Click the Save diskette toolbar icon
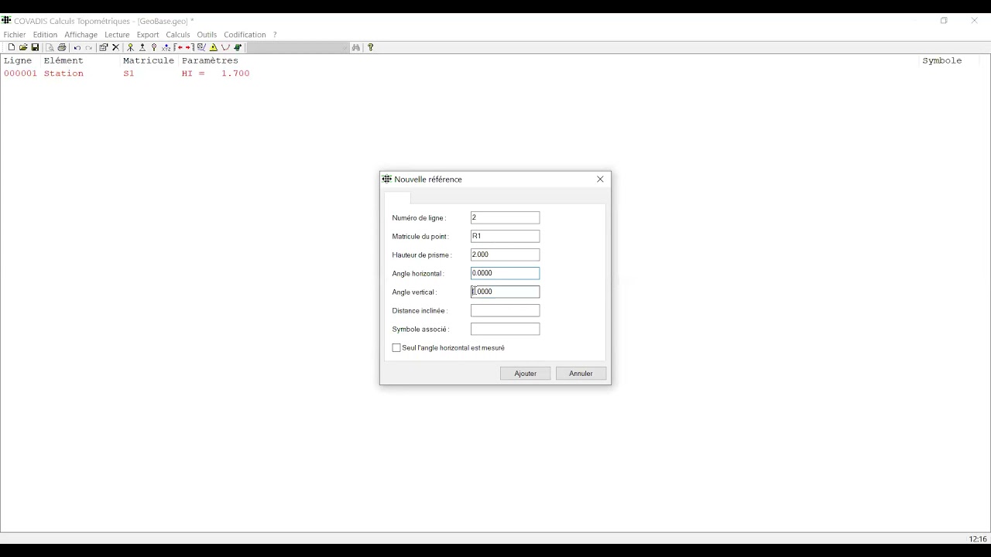This screenshot has height=557, width=991. pos(35,47)
